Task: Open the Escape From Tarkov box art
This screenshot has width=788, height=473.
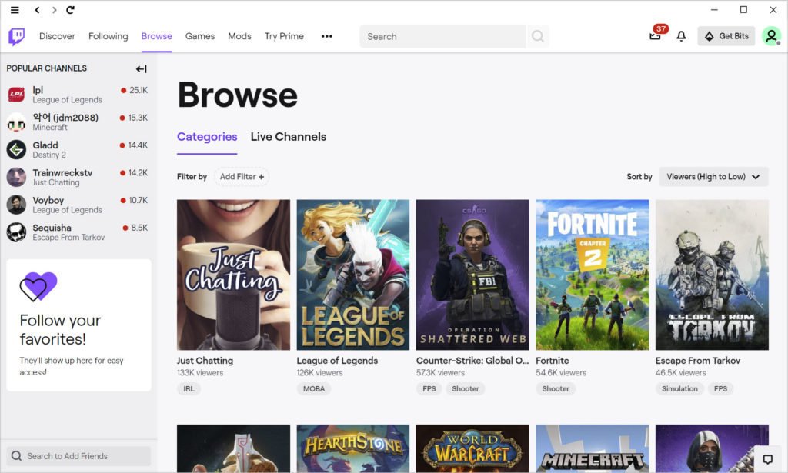Action: coord(712,275)
